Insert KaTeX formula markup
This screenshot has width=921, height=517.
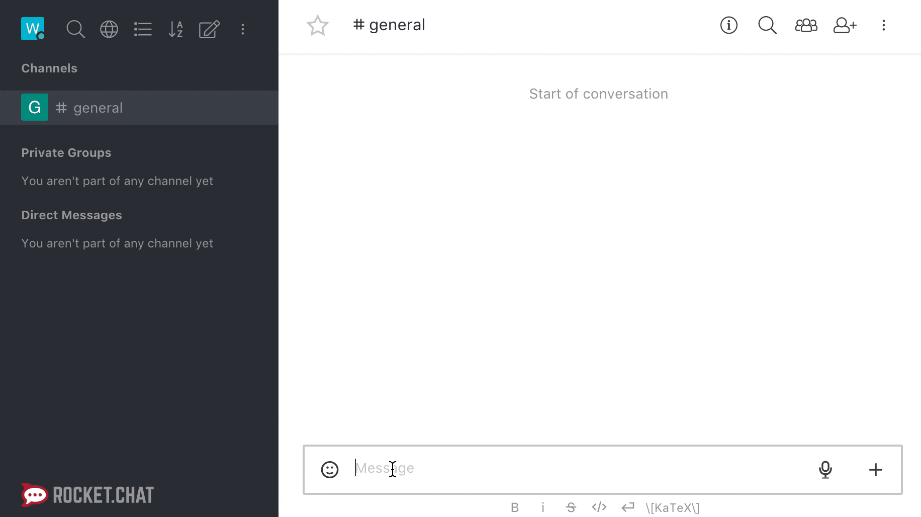coord(673,508)
